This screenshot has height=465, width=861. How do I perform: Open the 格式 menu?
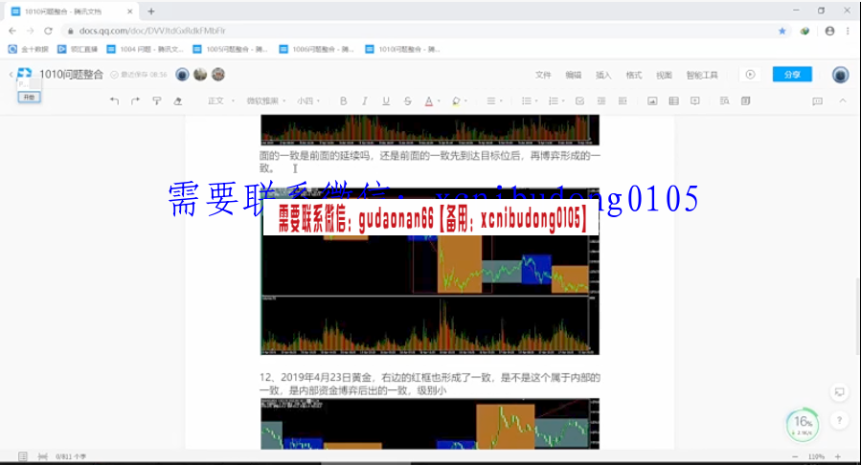(634, 76)
